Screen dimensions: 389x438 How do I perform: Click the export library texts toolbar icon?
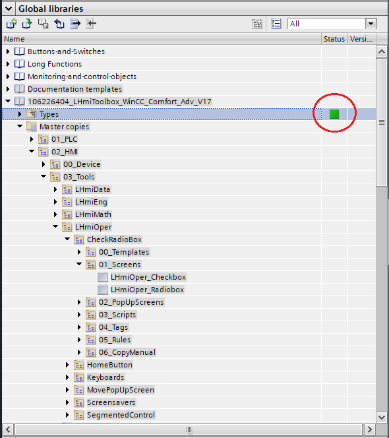tap(75, 24)
